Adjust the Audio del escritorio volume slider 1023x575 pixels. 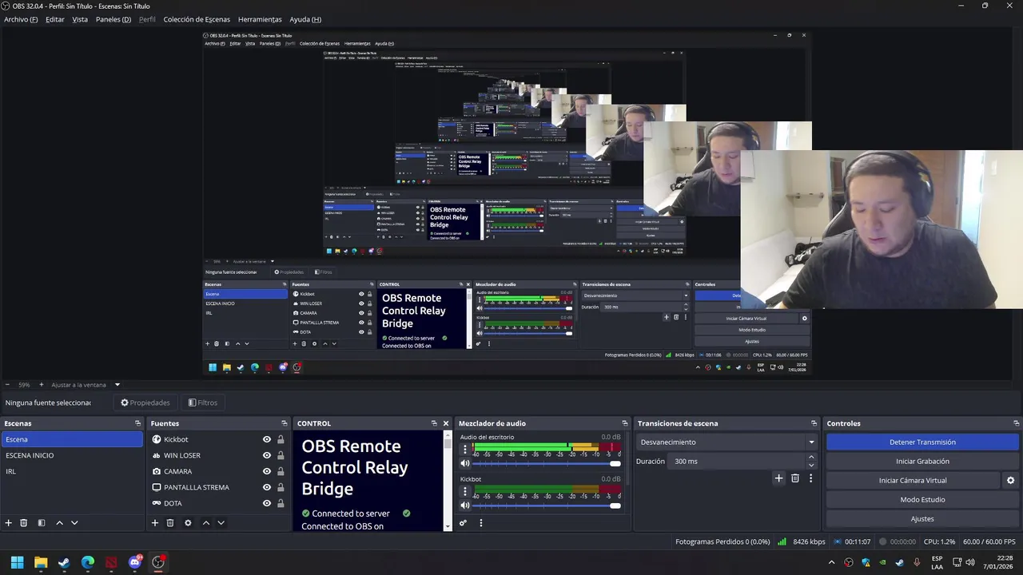(547, 463)
